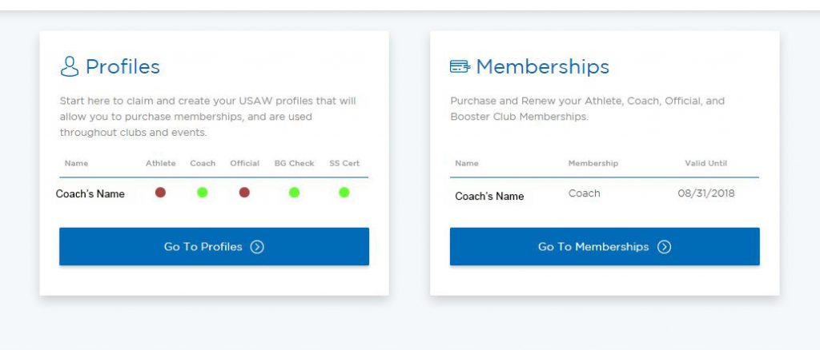This screenshot has height=350, width=820.
Task: Click the Valid Until column header
Action: 705,163
